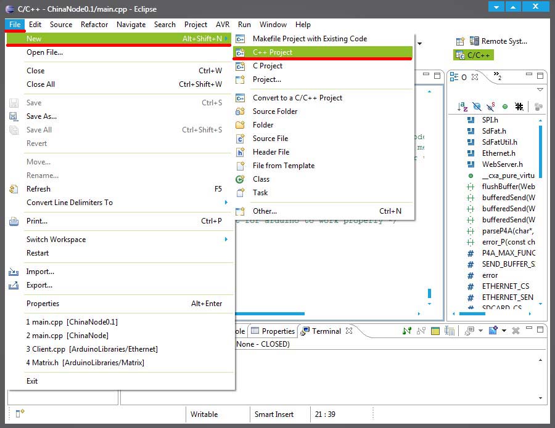Open toolbar dropdown arrow beside New submenu
This screenshot has width=555, height=428.
pyautogui.click(x=420, y=44)
